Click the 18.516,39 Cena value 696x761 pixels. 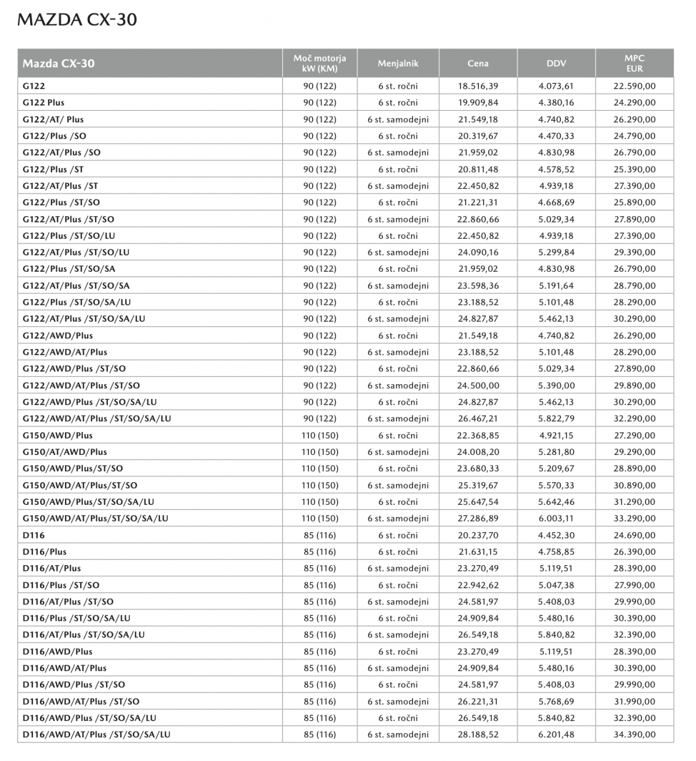click(x=478, y=86)
